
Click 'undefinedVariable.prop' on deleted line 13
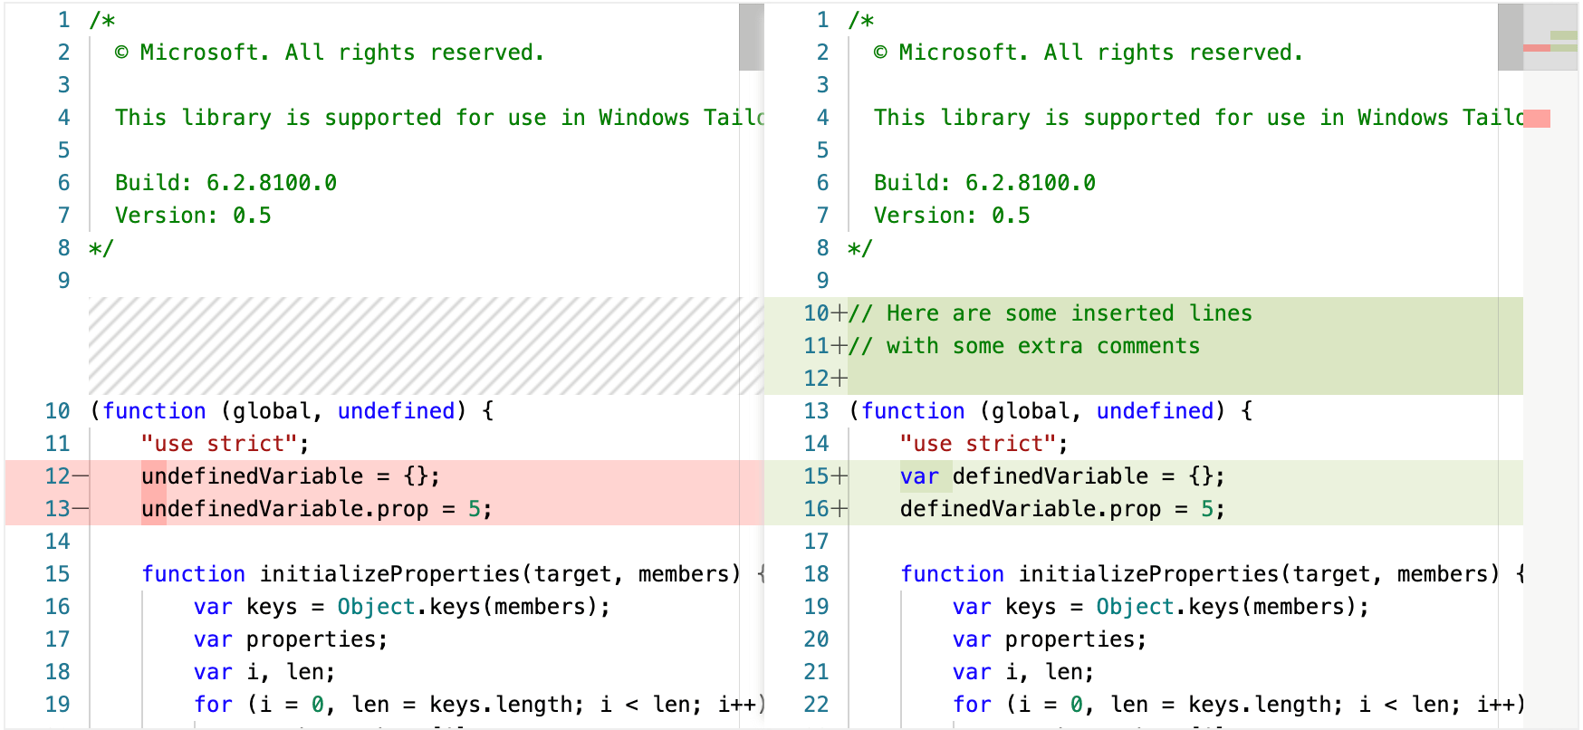click(284, 509)
